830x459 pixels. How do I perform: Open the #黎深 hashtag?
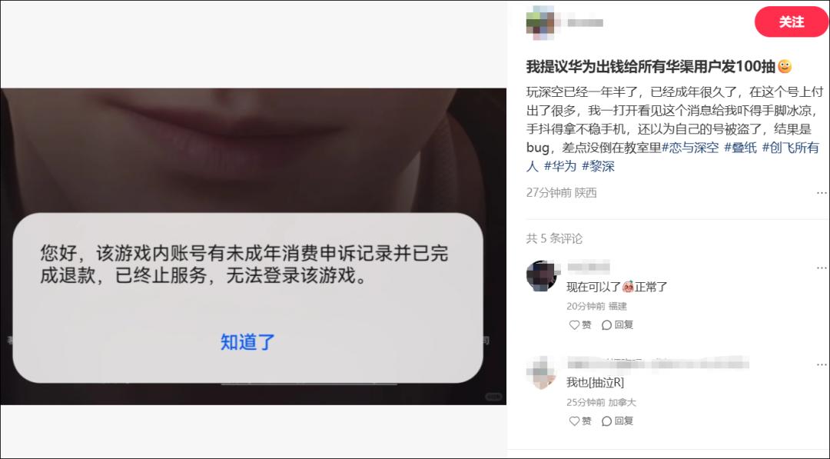pos(598,166)
